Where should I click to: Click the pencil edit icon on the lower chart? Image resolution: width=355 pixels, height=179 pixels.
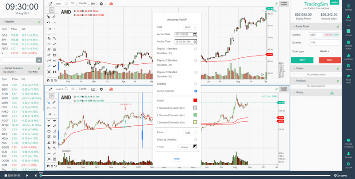50,89
